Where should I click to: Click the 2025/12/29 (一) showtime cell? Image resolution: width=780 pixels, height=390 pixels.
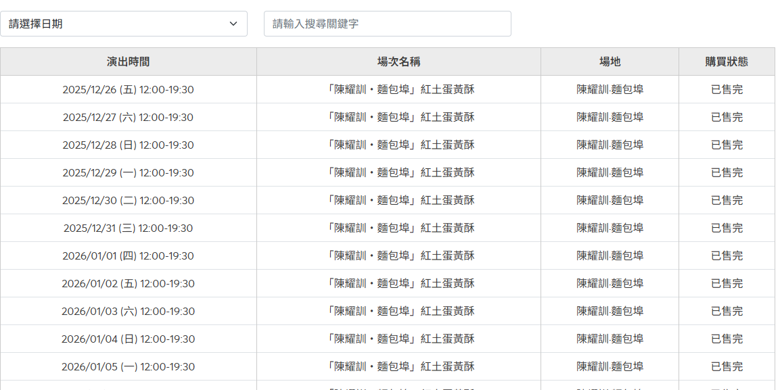(128, 172)
